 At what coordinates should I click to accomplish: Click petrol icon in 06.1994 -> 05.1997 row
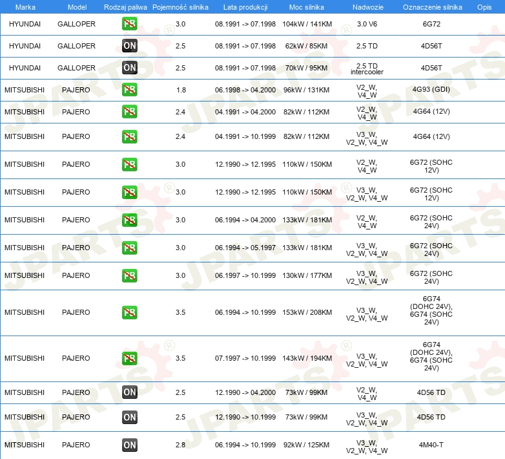click(x=129, y=248)
